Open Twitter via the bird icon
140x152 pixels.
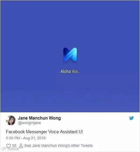[131, 118]
